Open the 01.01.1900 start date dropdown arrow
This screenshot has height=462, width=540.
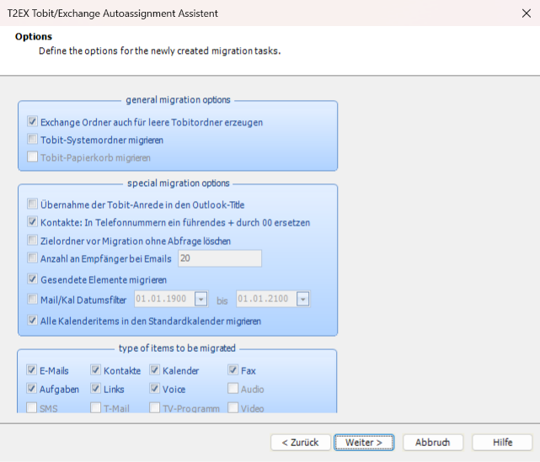[x=200, y=299]
